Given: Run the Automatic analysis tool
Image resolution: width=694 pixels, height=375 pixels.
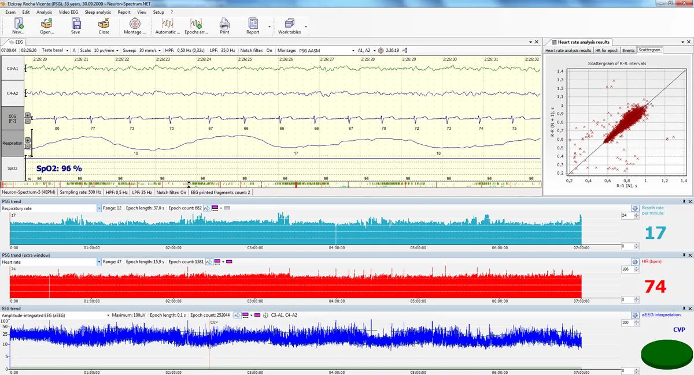Looking at the screenshot, I should 168,24.
